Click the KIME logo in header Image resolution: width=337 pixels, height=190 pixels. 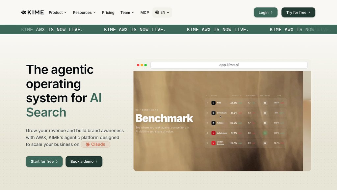[x=32, y=13]
